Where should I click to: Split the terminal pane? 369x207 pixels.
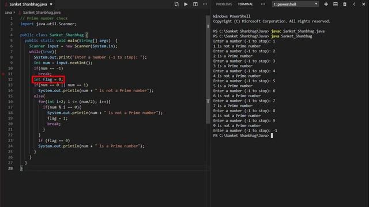coord(336,4)
